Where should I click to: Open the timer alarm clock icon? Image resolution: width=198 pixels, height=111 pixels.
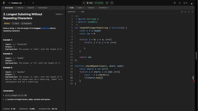[107, 3]
